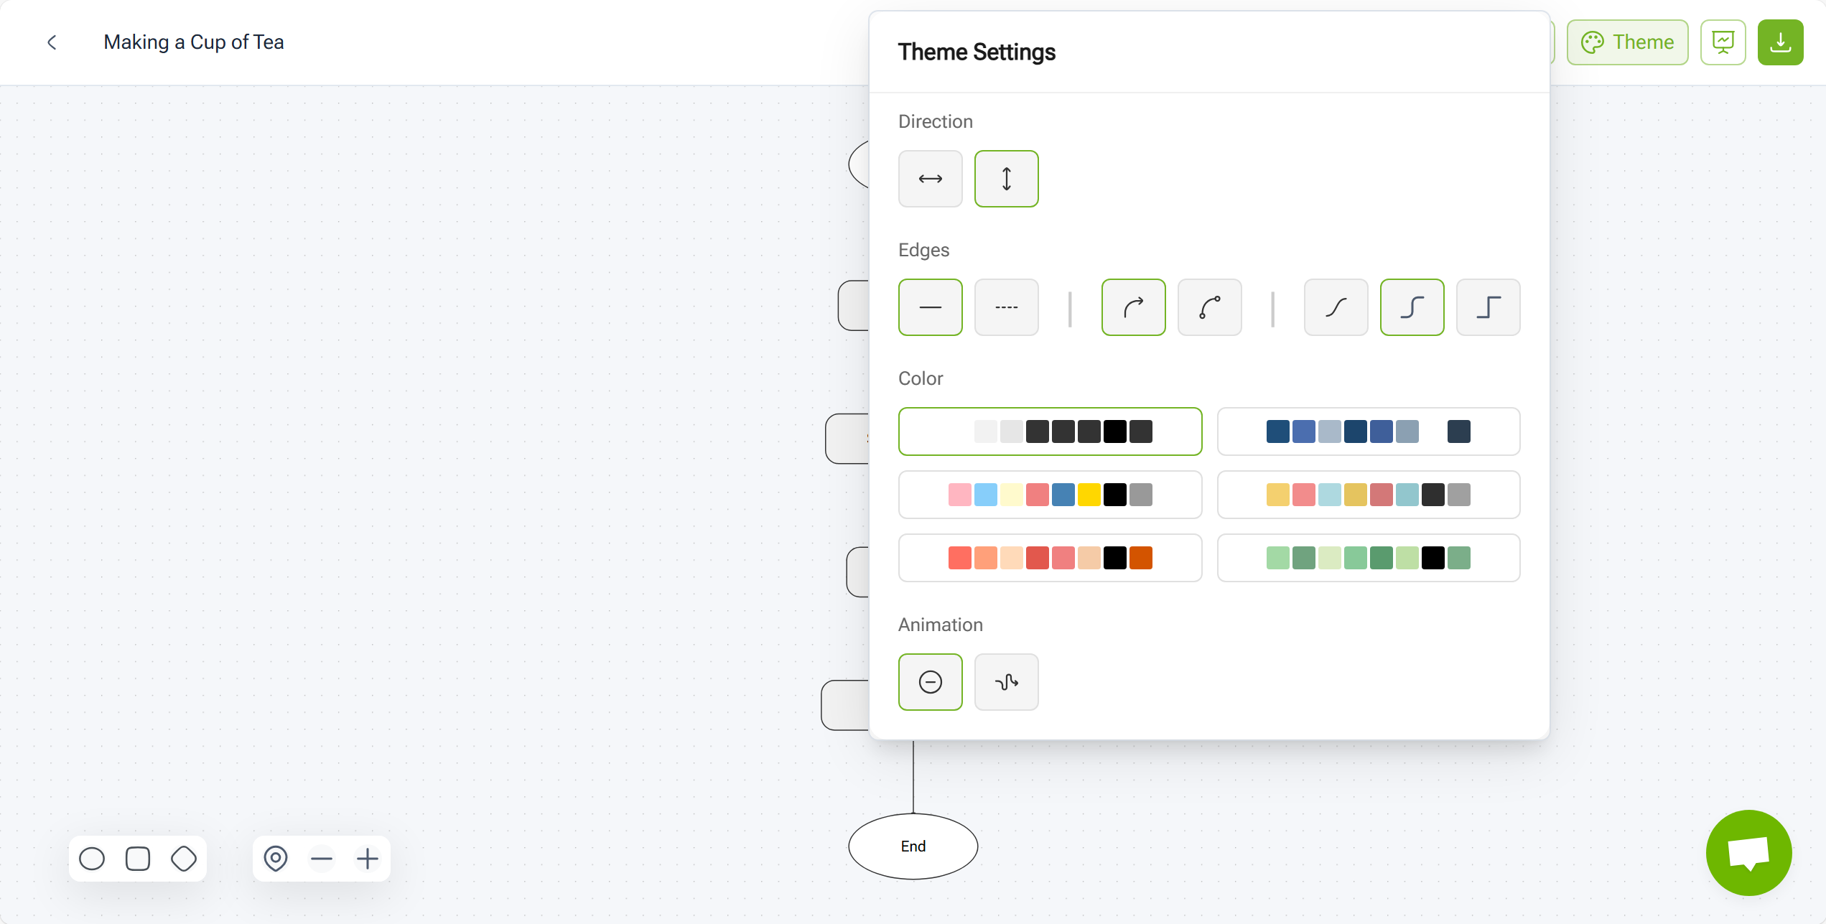
Task: Select the blue color palette
Action: [x=1368, y=431]
